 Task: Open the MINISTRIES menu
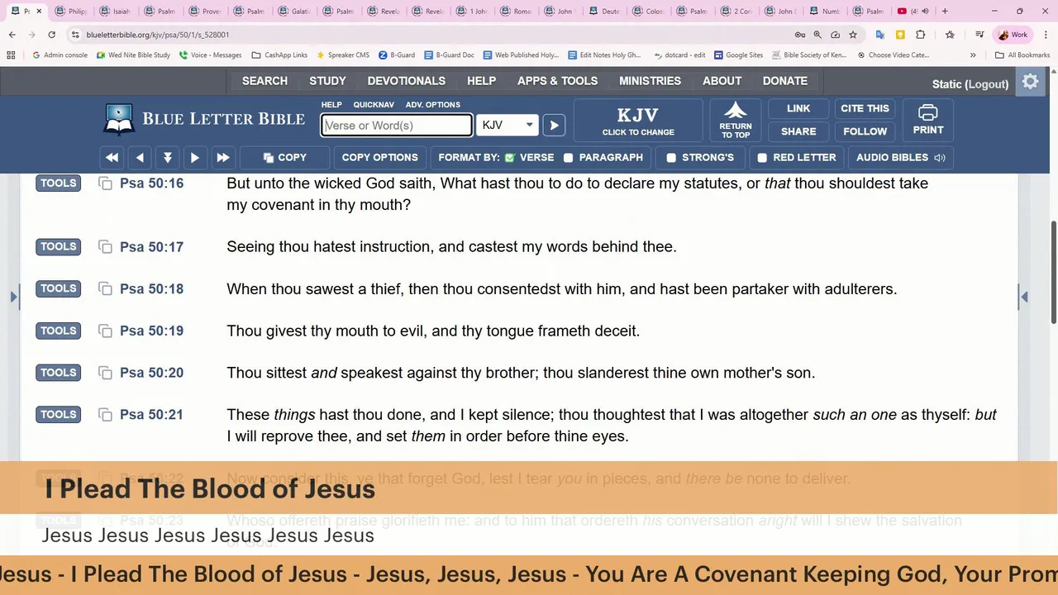pyautogui.click(x=650, y=81)
